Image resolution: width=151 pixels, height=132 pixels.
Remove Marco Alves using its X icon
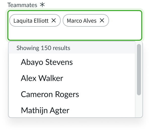pyautogui.click(x=102, y=21)
